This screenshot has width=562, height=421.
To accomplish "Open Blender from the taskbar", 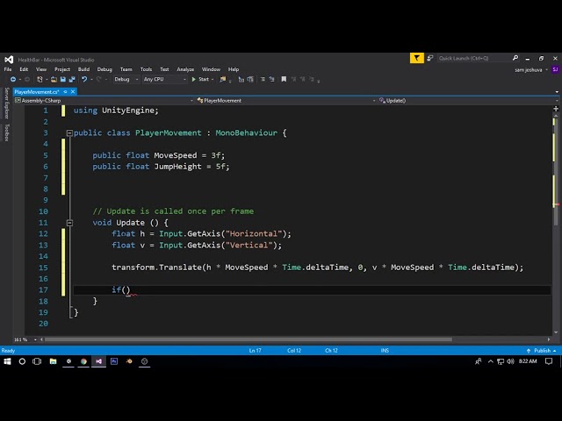I will [x=129, y=361].
